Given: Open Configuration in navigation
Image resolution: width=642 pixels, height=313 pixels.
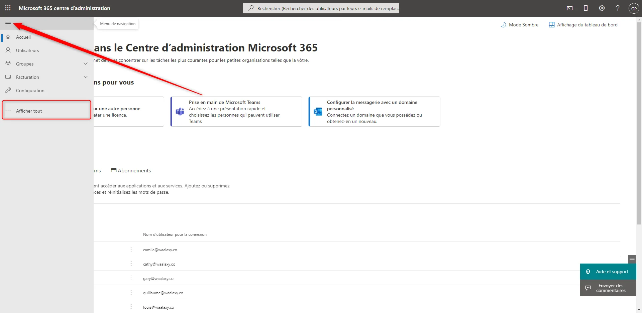Looking at the screenshot, I should [x=47, y=91].
